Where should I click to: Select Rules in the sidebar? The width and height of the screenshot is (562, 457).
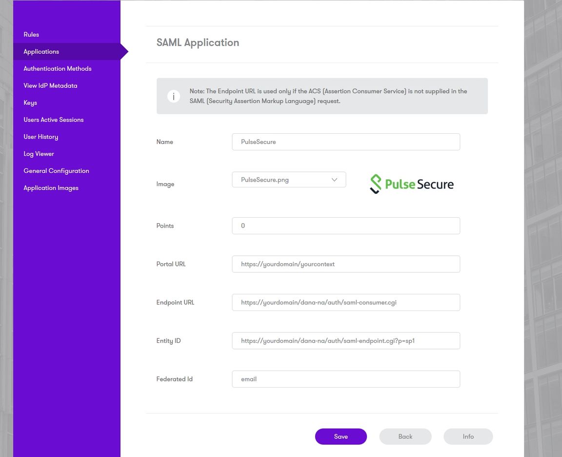(x=31, y=34)
